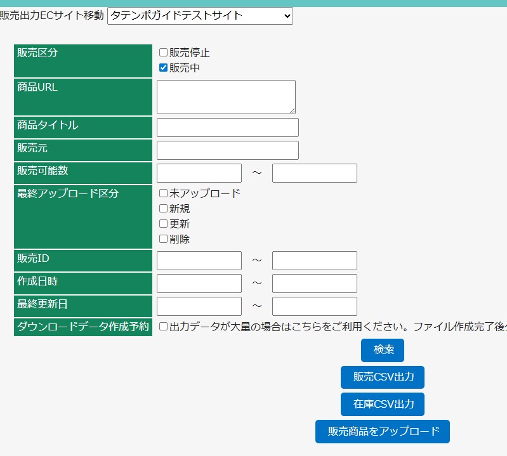This screenshot has height=456, width=507.
Task: Click 販売商品をアップロード button
Action: (382, 431)
